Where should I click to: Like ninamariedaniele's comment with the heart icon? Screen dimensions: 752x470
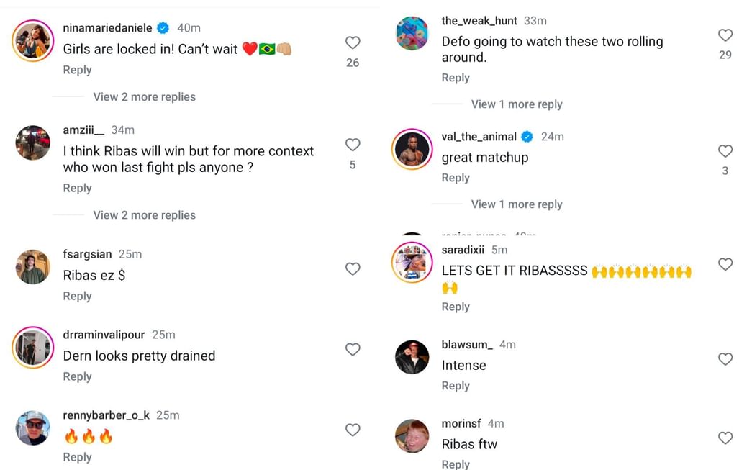[x=353, y=42]
